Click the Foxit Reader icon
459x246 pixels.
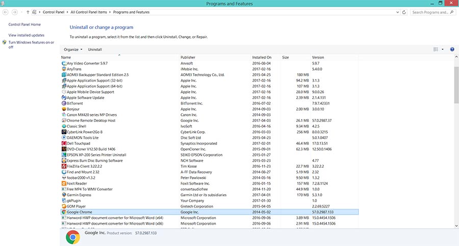[x=64, y=183]
